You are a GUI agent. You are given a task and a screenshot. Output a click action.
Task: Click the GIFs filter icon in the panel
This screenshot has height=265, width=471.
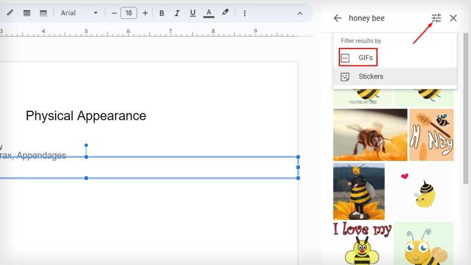point(346,58)
